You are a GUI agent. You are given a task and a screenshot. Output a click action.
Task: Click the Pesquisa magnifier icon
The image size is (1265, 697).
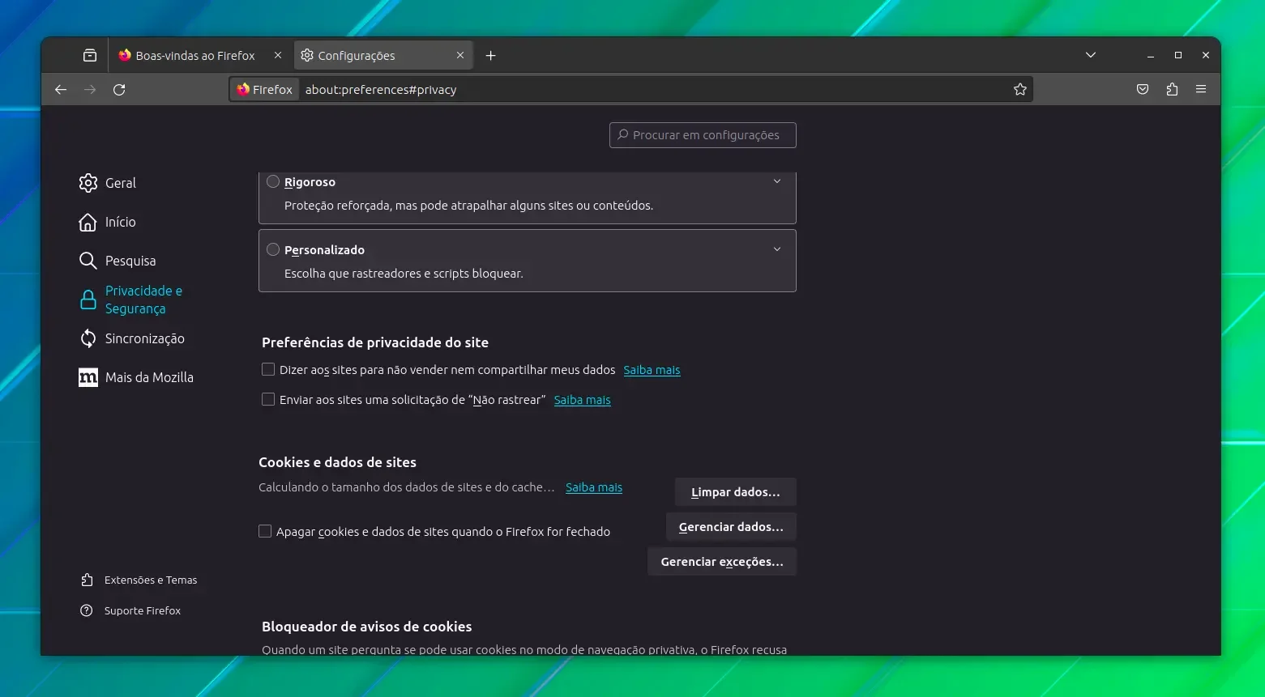[88, 261]
